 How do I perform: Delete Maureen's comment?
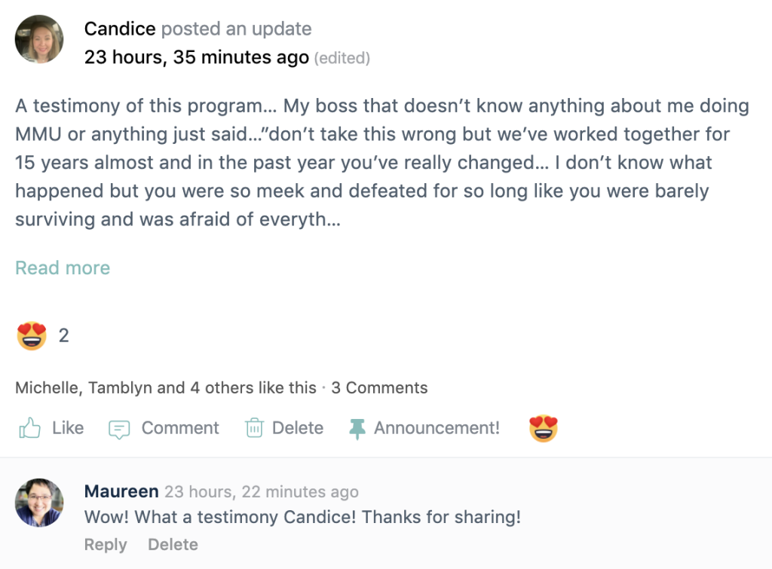pyautogui.click(x=173, y=544)
